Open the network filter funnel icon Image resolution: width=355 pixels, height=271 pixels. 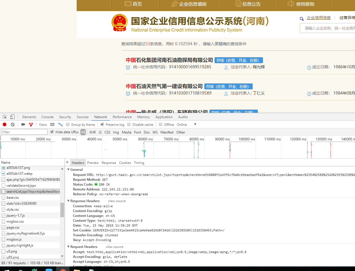(x=31, y=124)
